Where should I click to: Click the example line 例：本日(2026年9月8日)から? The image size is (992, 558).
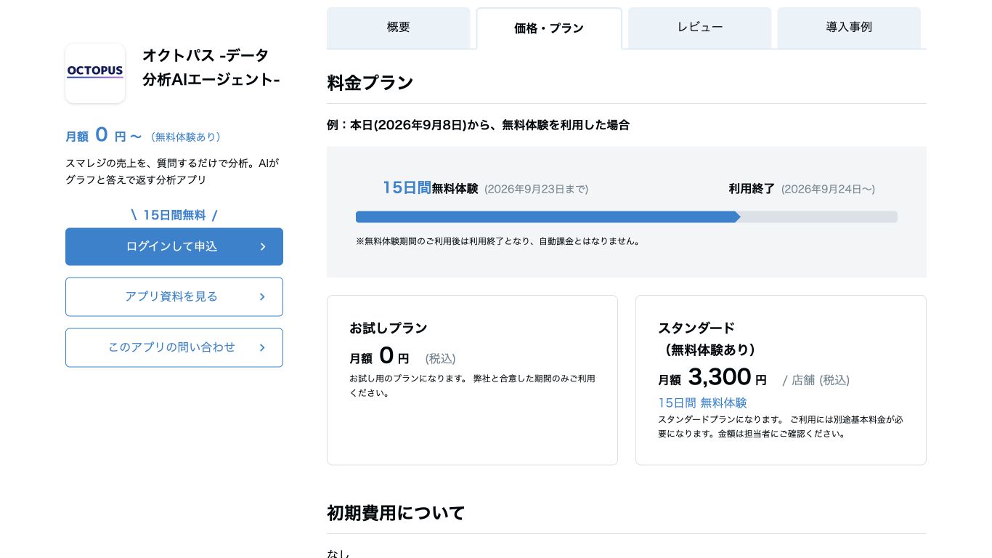pyautogui.click(x=478, y=125)
